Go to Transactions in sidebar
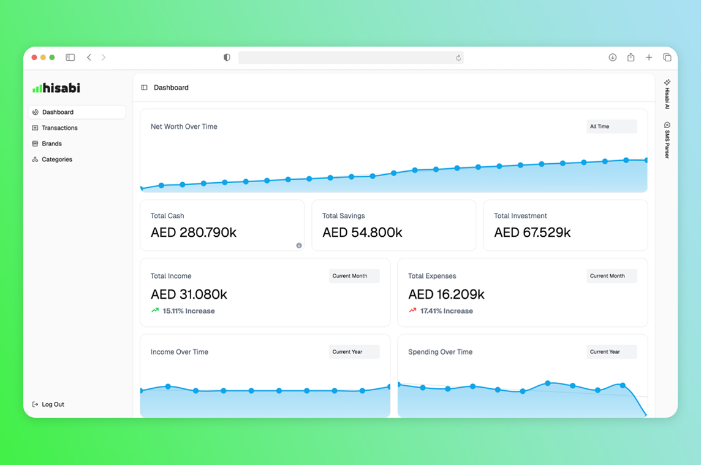This screenshot has height=465, width=701. coord(59,128)
